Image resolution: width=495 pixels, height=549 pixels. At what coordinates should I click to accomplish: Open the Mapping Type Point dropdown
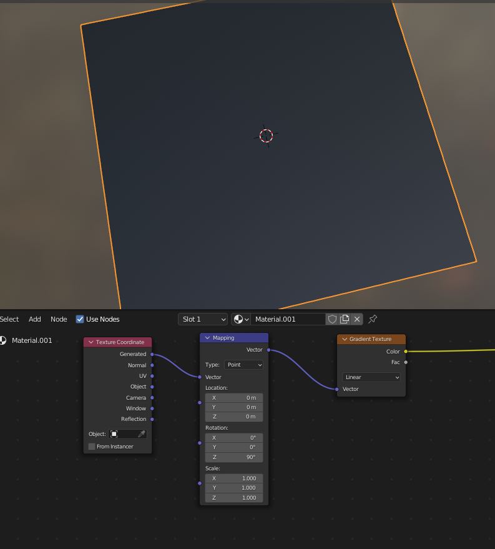243,365
